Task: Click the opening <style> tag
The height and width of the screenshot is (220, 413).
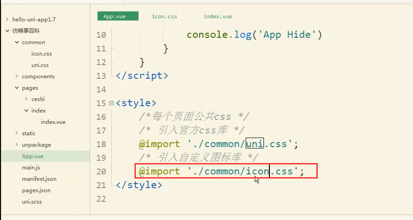Action: [136, 103]
